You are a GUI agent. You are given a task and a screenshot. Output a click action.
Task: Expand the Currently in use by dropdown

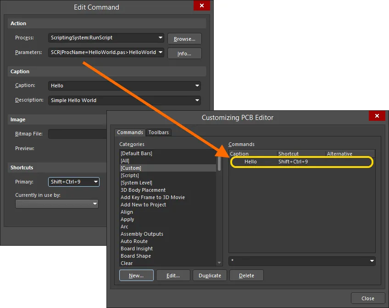[57, 204]
